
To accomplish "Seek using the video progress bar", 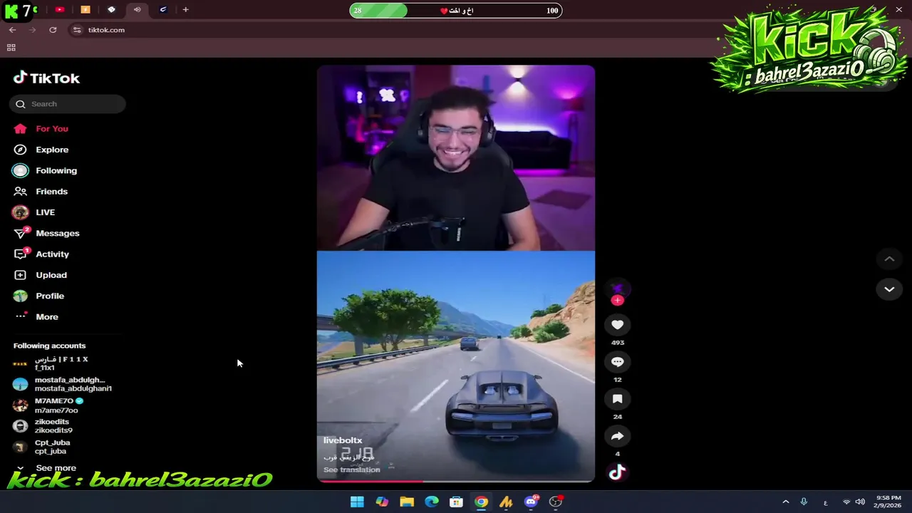I will click(456, 482).
